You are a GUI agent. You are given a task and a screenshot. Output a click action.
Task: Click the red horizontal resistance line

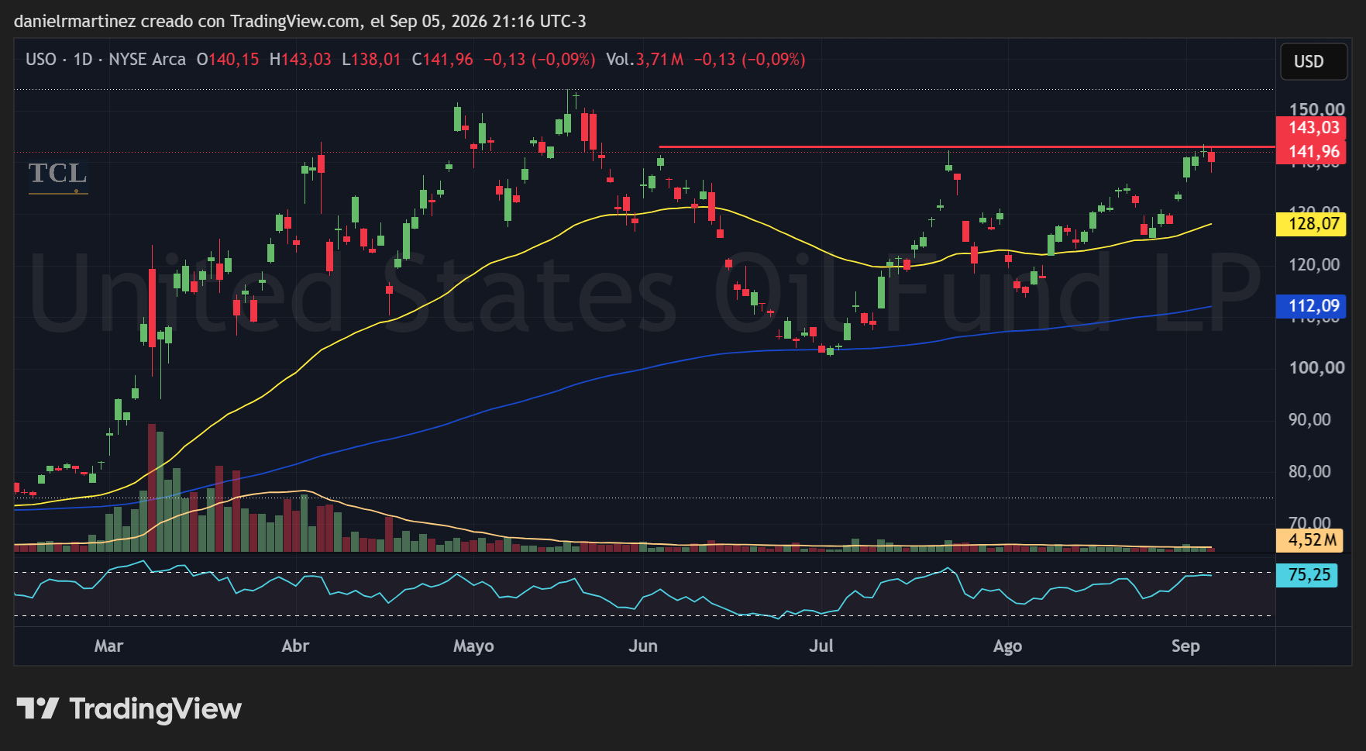click(x=966, y=146)
